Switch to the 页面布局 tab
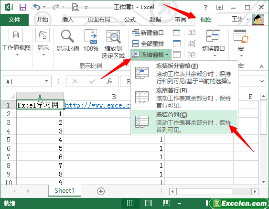 pyautogui.click(x=99, y=20)
